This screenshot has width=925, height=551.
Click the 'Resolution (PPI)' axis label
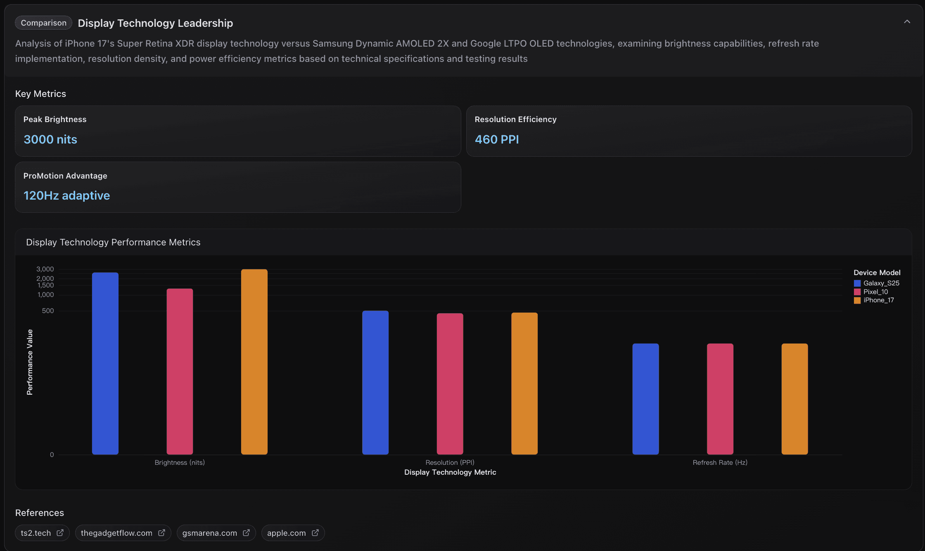(x=450, y=462)
